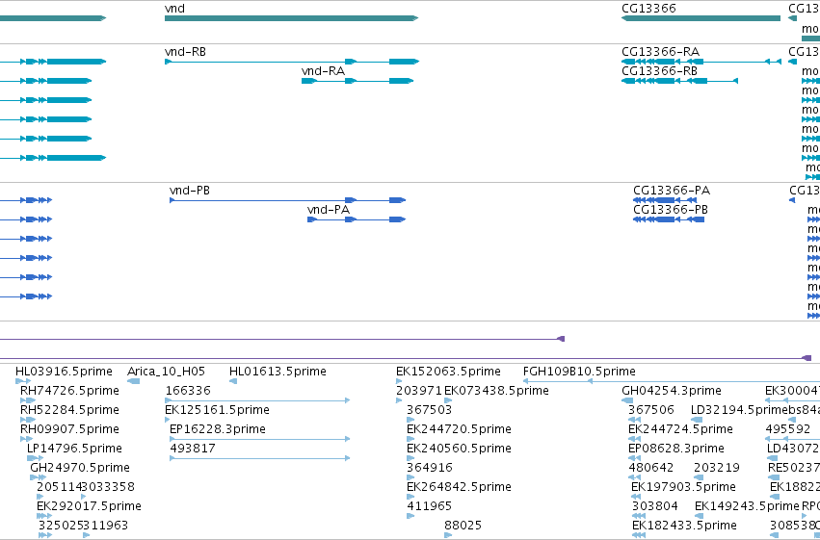Screen dimensions: 820x540
Task: Select the GH04254.3prime arrow glyph
Action: click(627, 400)
